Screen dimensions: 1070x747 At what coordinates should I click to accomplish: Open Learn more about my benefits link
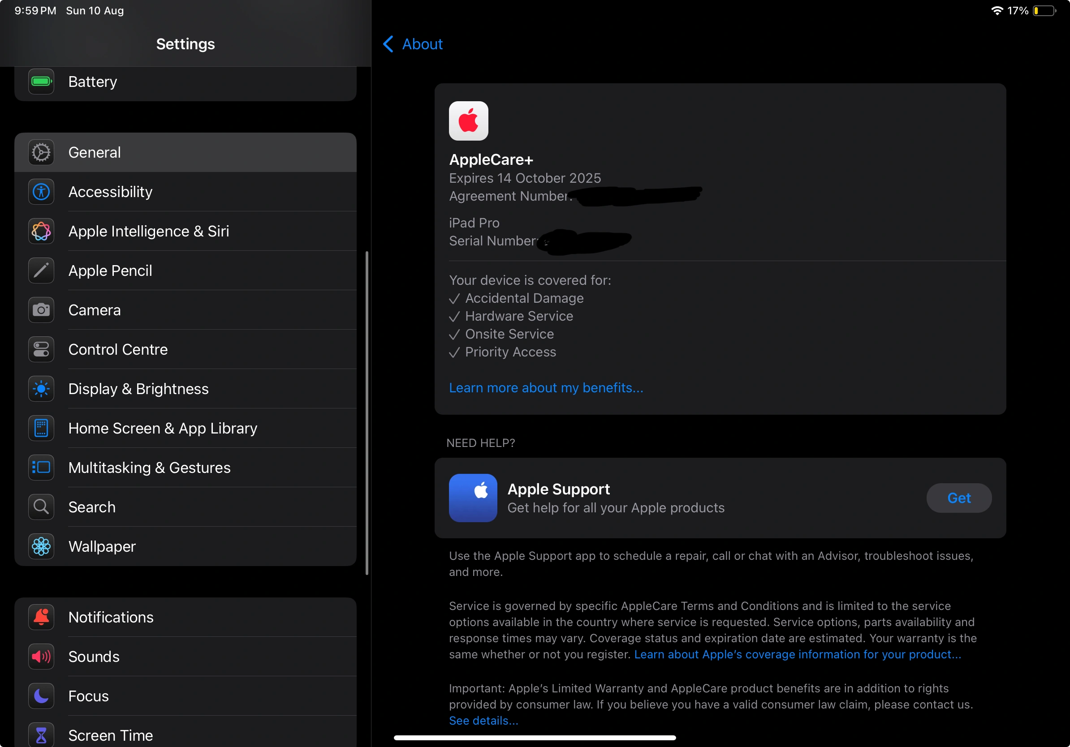tap(546, 387)
